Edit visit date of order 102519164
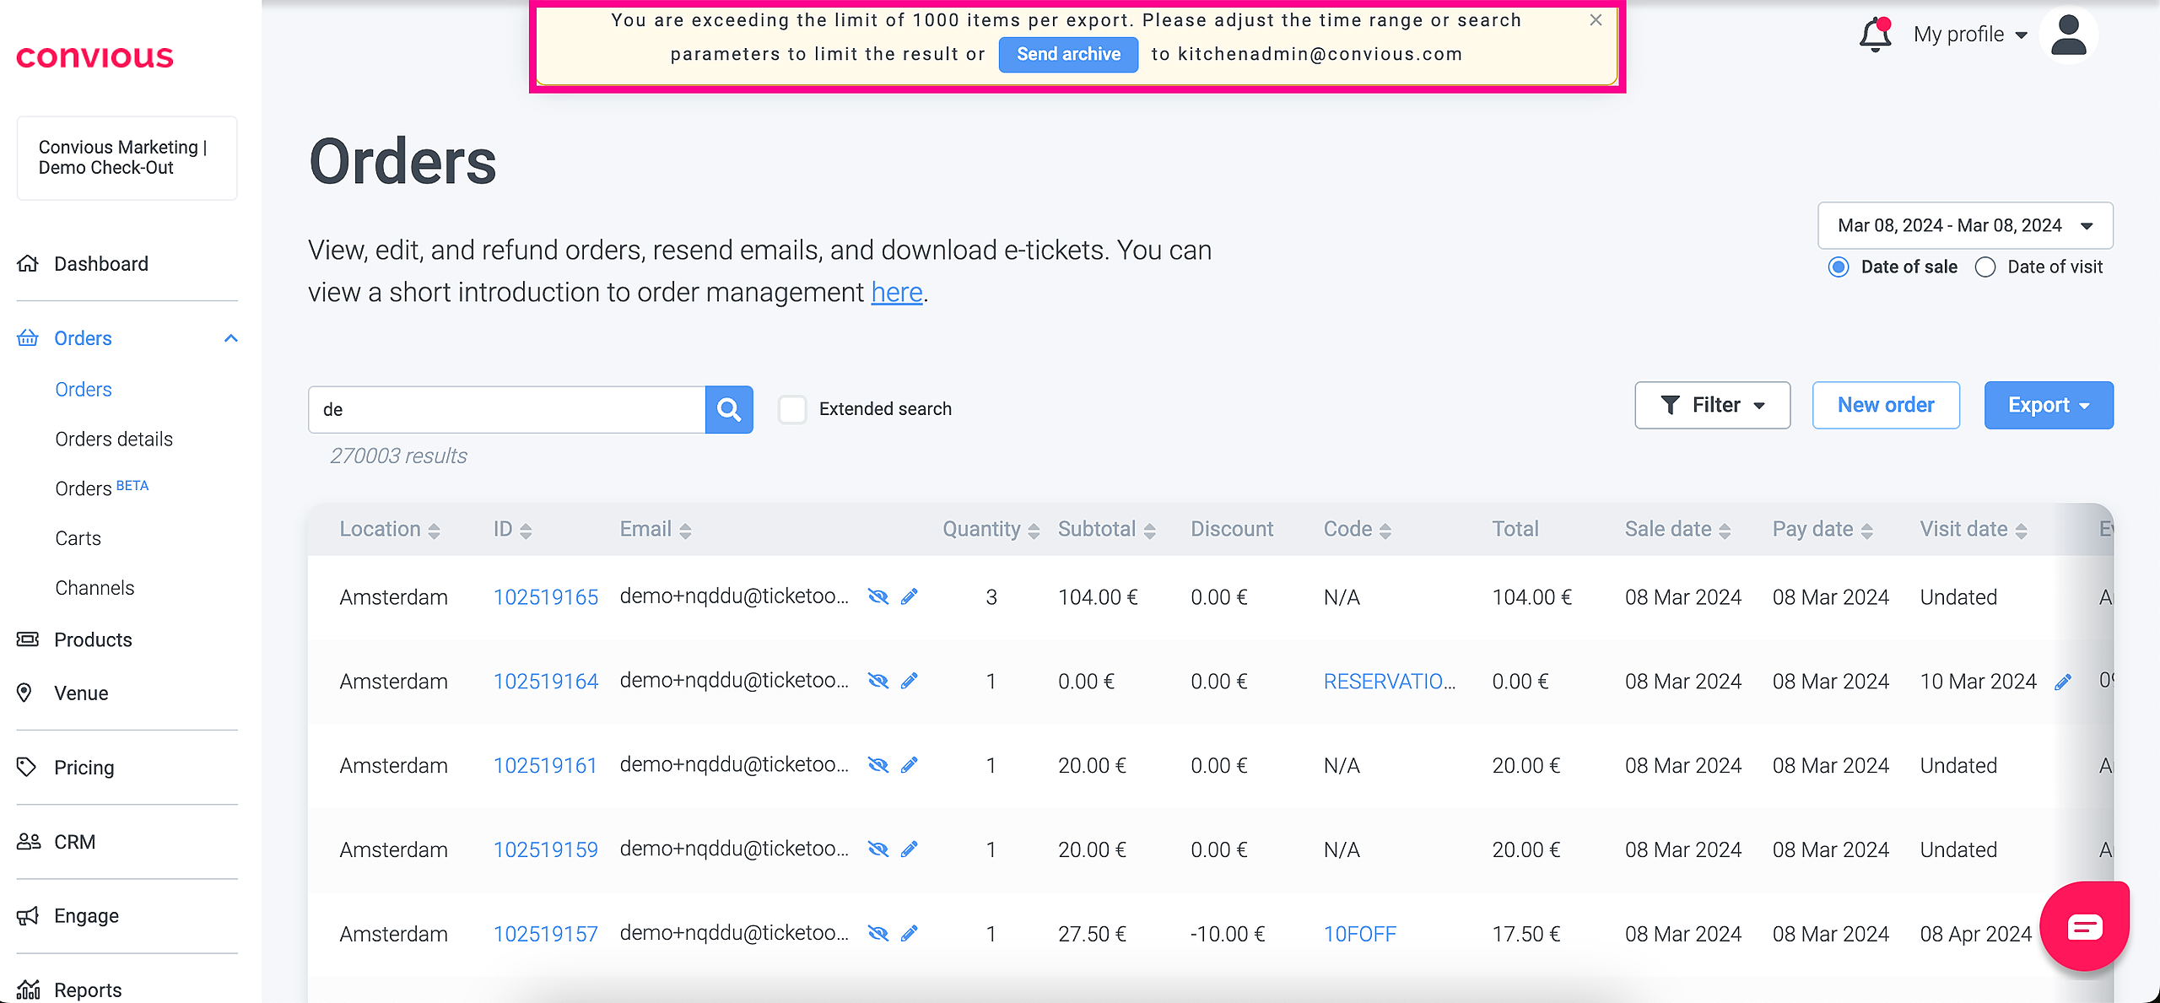Screen dimensions: 2160x1003 2063,682
